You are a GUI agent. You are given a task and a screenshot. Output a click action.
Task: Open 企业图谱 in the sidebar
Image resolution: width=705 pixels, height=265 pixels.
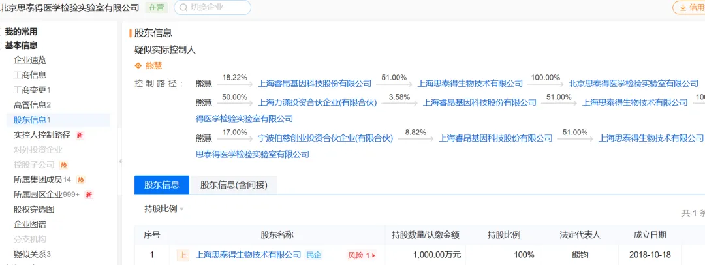click(x=29, y=224)
